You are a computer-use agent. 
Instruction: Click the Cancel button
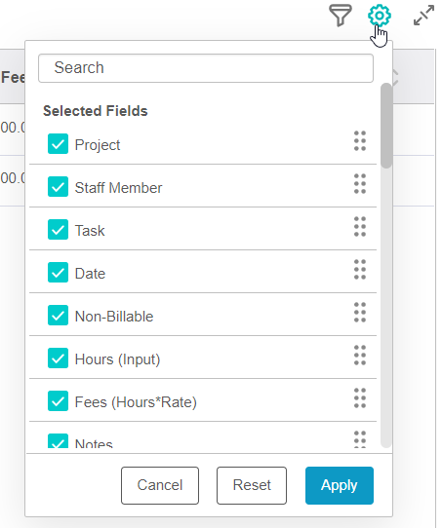pos(160,485)
